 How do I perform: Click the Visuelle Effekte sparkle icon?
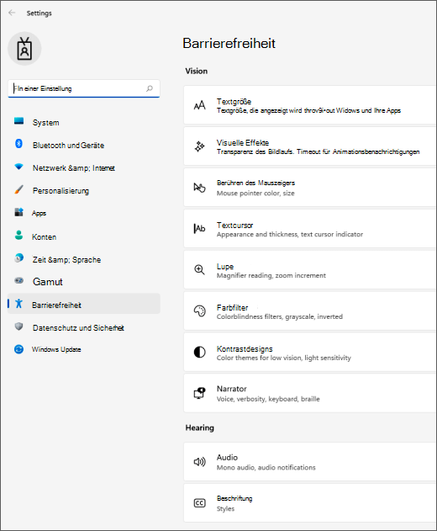(x=199, y=146)
